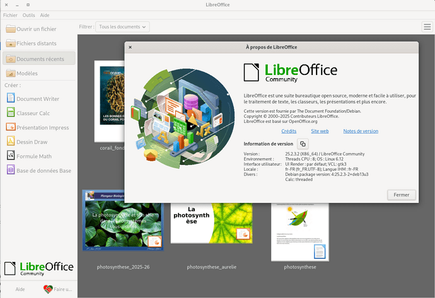Open the Fichier menu

(x=10, y=14)
